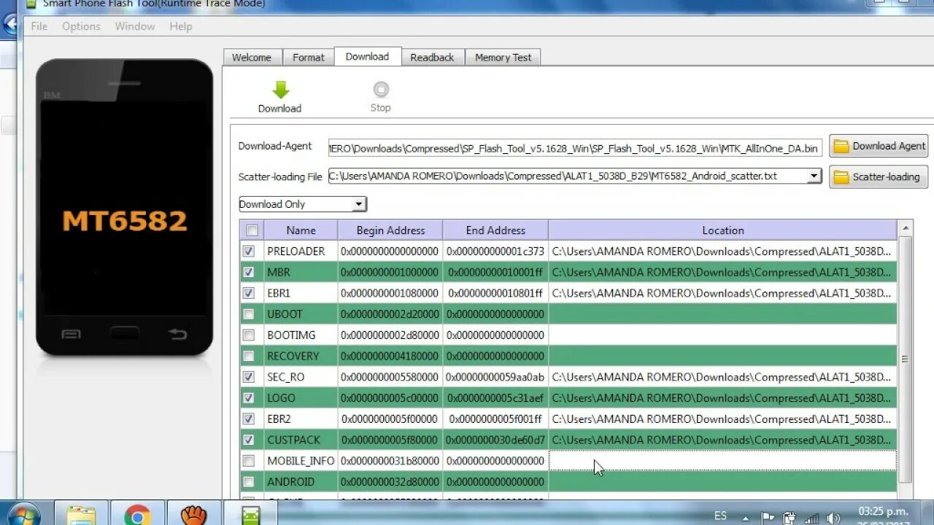The width and height of the screenshot is (934, 525).
Task: Switch to the Memory Test tab
Action: (503, 58)
